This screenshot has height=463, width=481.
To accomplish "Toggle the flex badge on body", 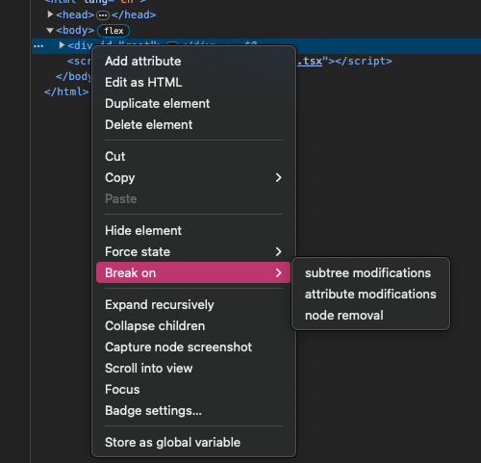I will coord(114,31).
